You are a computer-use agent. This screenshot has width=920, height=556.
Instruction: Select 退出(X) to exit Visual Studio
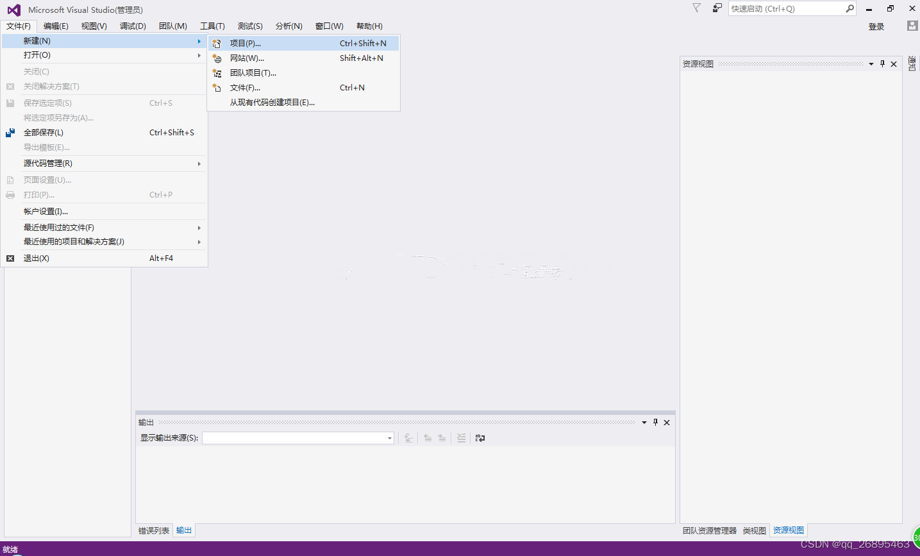click(105, 258)
